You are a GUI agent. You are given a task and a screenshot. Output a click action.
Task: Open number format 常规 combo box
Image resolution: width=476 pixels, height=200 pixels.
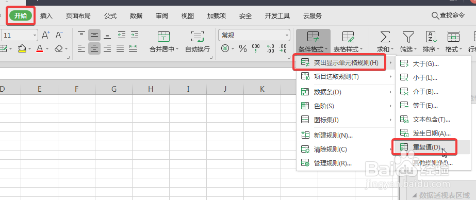(254, 35)
